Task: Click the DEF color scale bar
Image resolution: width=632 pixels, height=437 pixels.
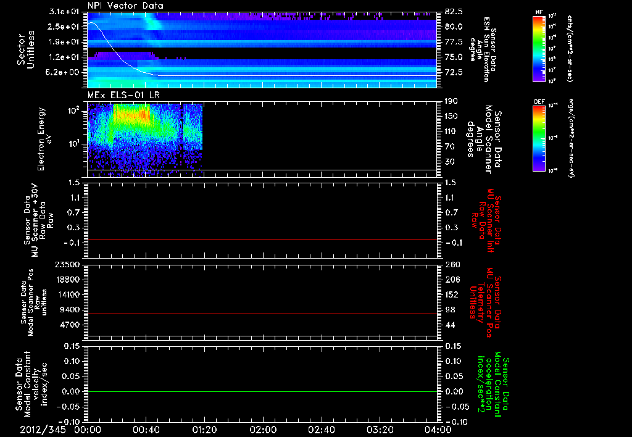Action: (x=539, y=138)
